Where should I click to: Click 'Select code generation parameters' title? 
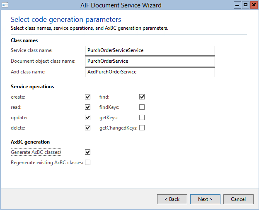(x=66, y=19)
